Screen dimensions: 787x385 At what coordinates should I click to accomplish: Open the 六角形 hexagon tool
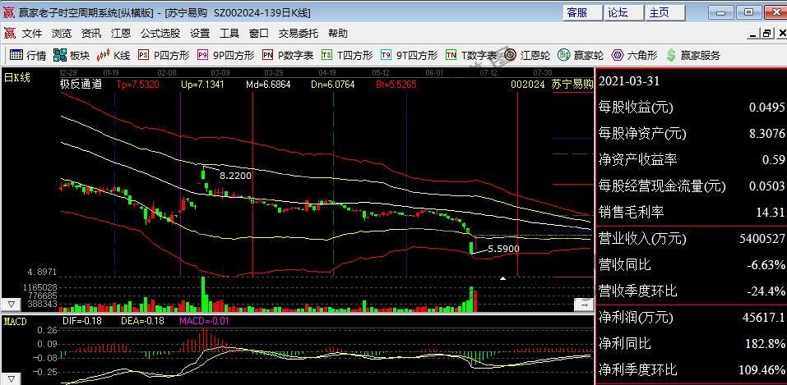click(x=634, y=55)
